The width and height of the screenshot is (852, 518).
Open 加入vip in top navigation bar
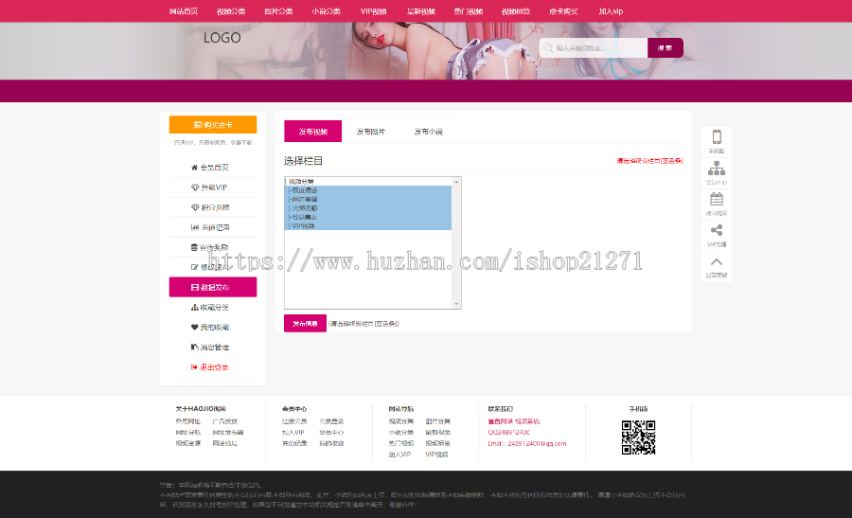611,10
